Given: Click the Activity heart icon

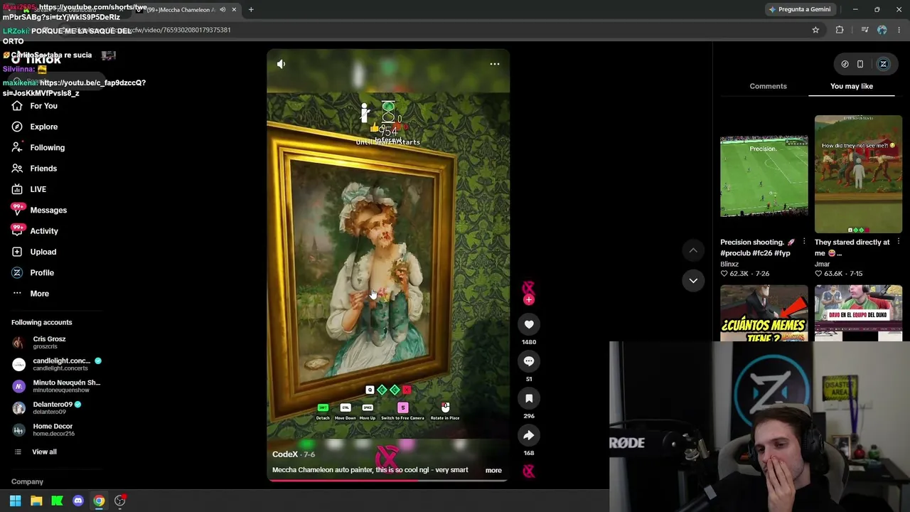Looking at the screenshot, I should [x=17, y=230].
